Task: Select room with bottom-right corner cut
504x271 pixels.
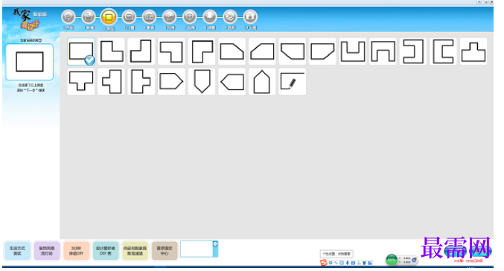Action: [x=322, y=51]
